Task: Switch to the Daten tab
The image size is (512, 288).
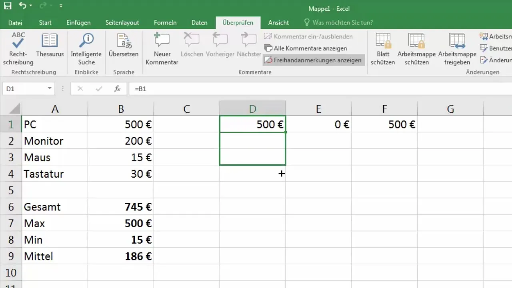Action: point(199,23)
